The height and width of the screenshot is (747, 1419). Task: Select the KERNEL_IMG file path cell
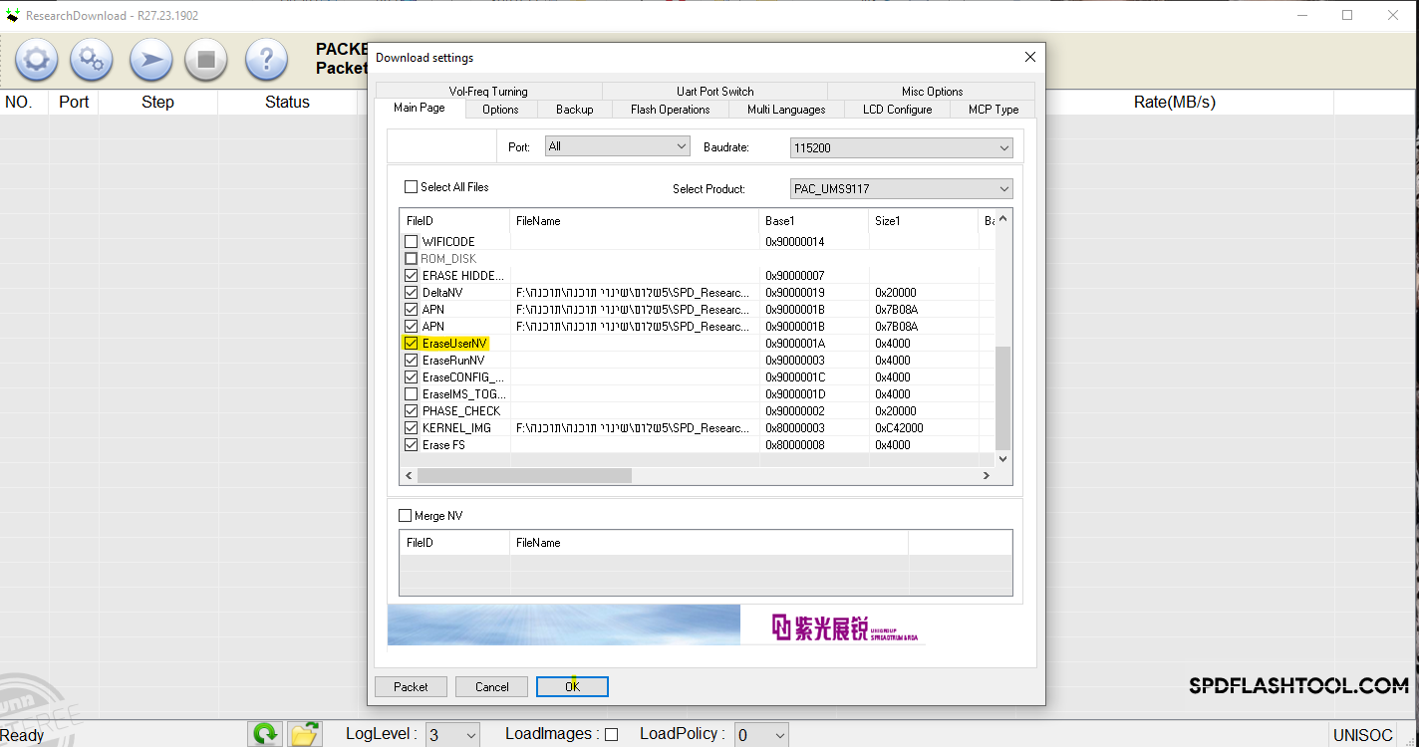[x=634, y=428]
